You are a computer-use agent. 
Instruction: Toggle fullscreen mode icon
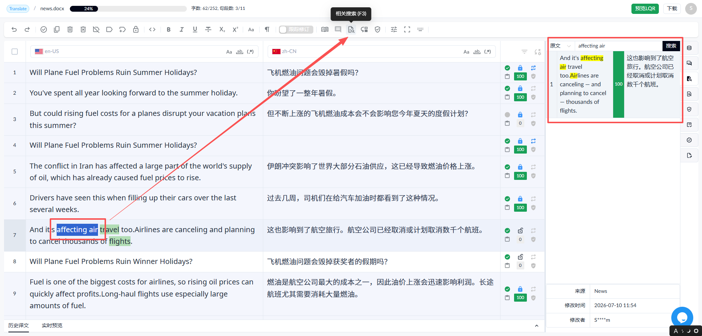click(407, 30)
